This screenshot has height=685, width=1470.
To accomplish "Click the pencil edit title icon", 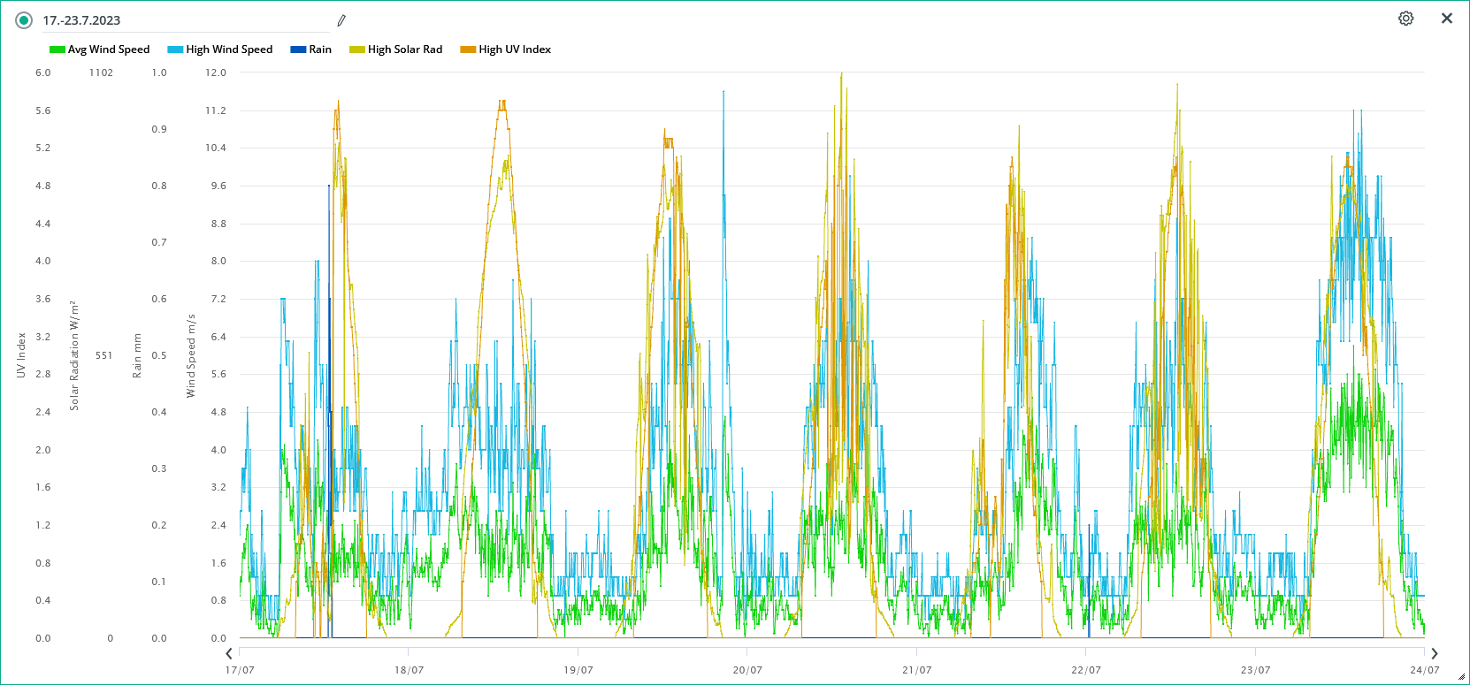I will (341, 20).
